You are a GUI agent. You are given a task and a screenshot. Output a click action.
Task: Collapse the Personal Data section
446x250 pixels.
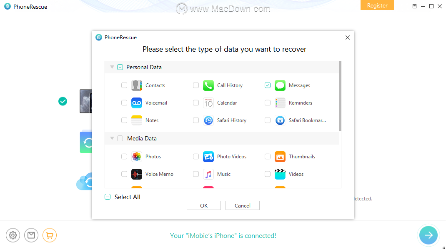pyautogui.click(x=112, y=67)
